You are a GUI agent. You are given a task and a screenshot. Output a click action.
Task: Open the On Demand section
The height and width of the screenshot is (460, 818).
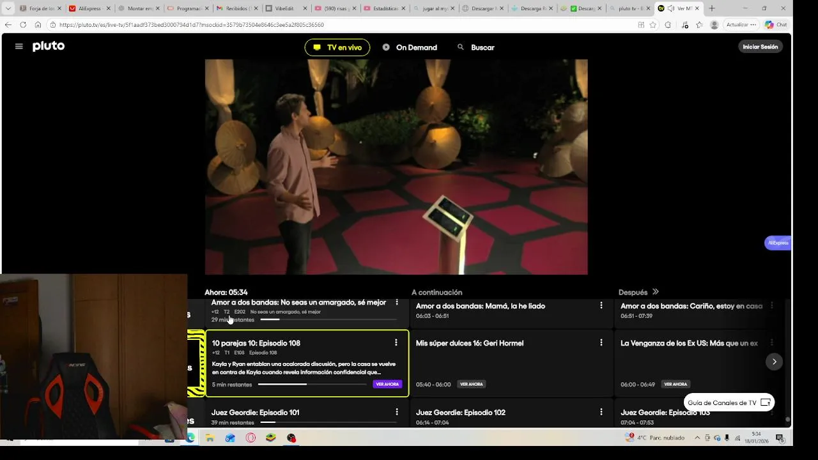point(410,47)
